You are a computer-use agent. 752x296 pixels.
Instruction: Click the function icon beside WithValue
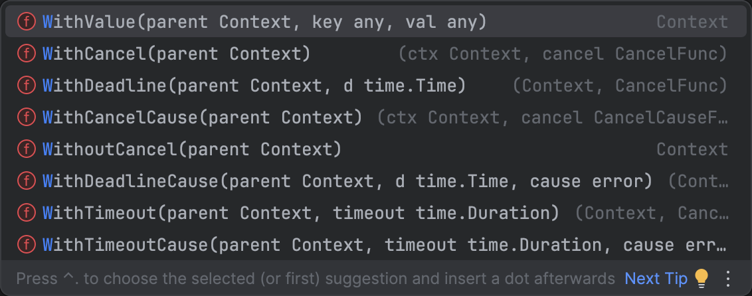point(26,22)
